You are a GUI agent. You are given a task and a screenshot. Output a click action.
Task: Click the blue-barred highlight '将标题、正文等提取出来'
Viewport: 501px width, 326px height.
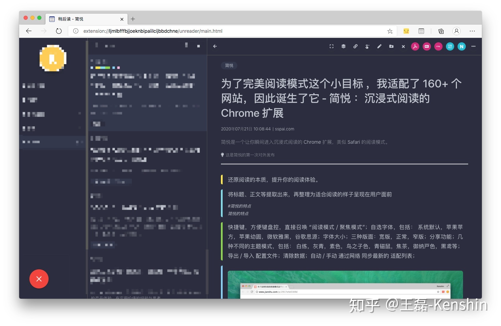tap(310, 194)
